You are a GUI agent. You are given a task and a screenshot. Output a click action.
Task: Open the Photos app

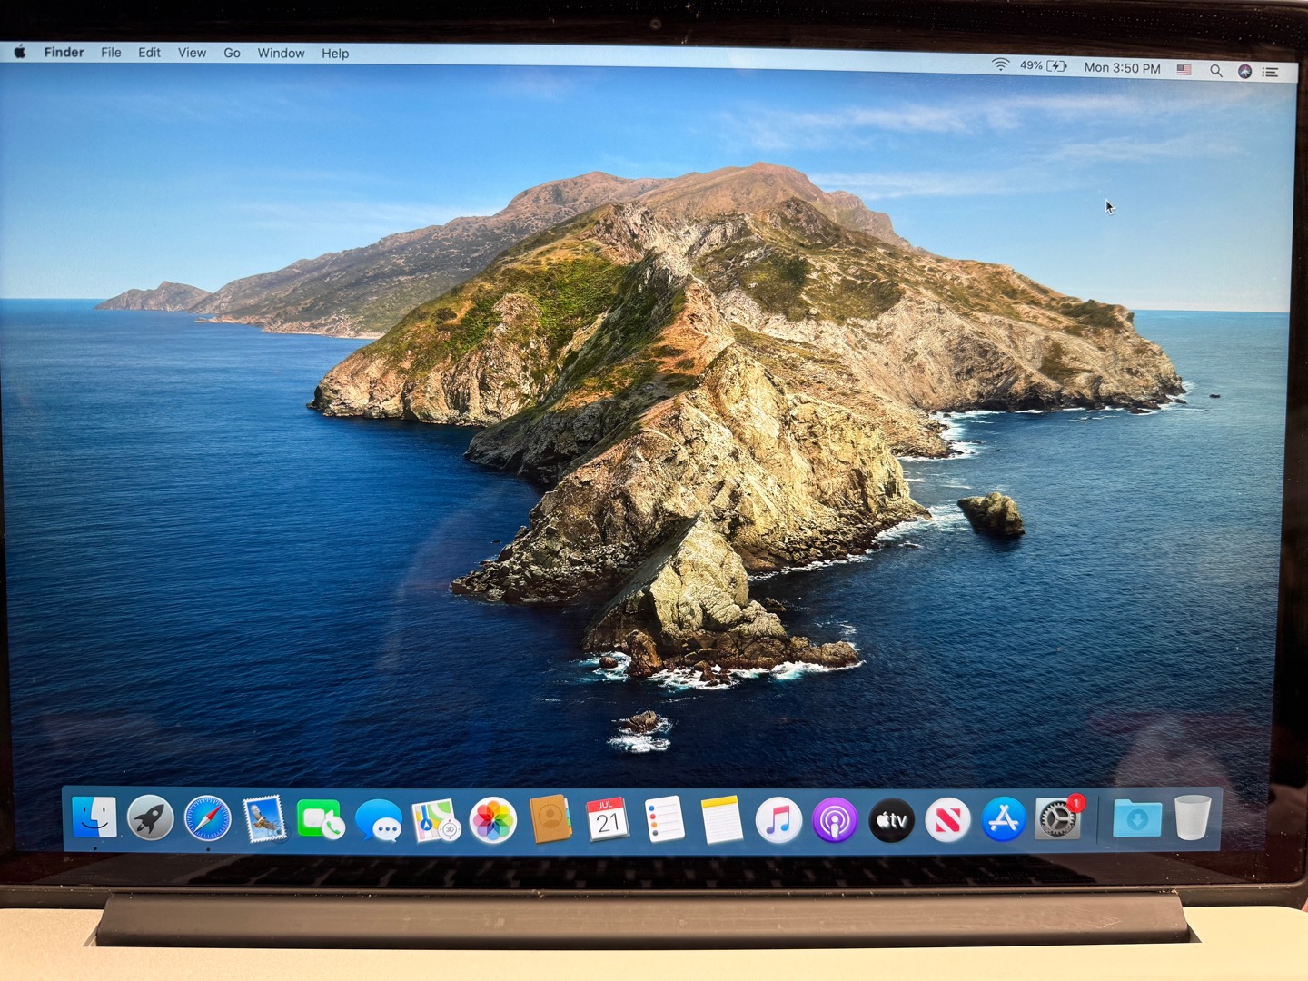pyautogui.click(x=492, y=821)
